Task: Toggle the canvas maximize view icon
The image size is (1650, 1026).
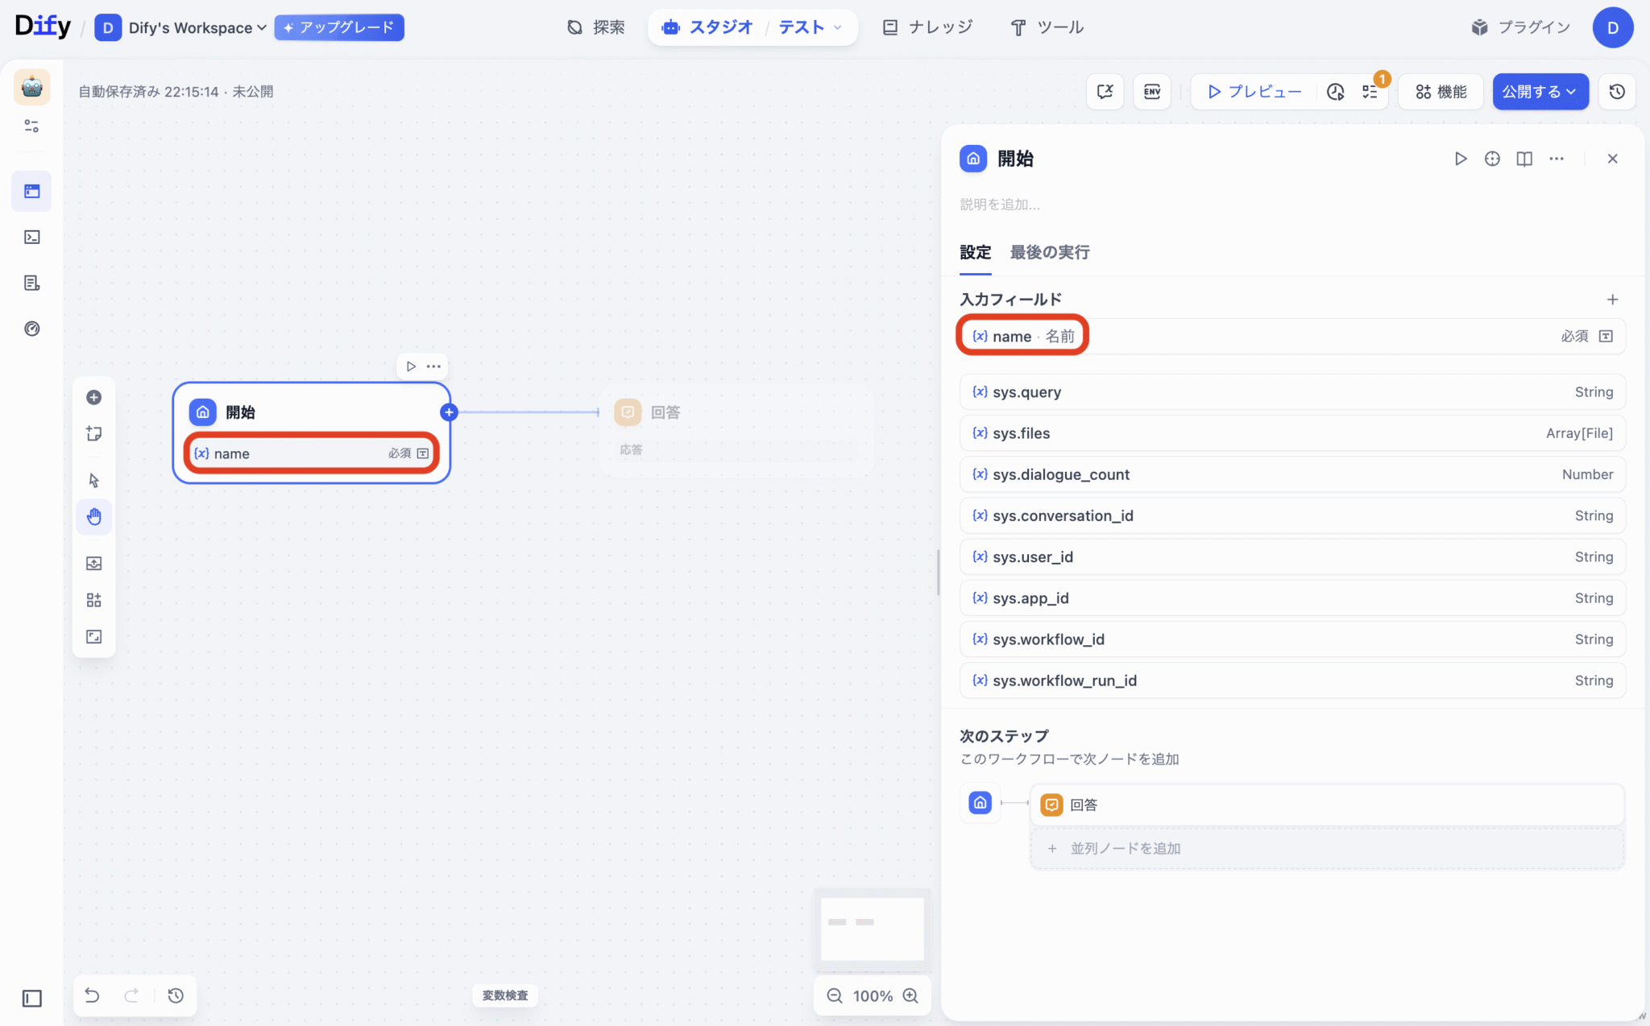Action: 94,636
